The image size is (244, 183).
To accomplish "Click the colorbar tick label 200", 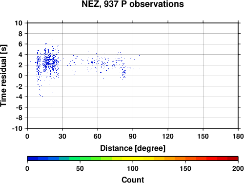I will 238,168.
